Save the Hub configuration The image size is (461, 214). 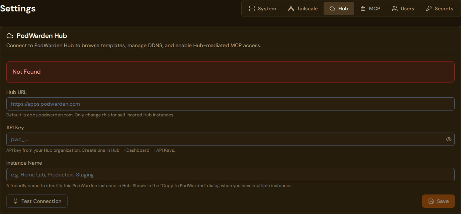438,201
